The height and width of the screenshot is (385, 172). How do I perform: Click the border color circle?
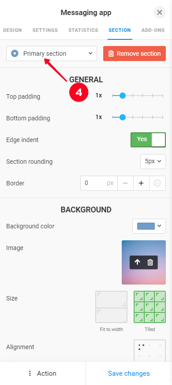coord(157,183)
